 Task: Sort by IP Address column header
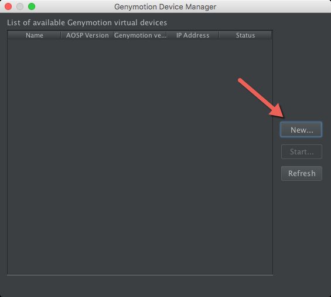point(193,35)
